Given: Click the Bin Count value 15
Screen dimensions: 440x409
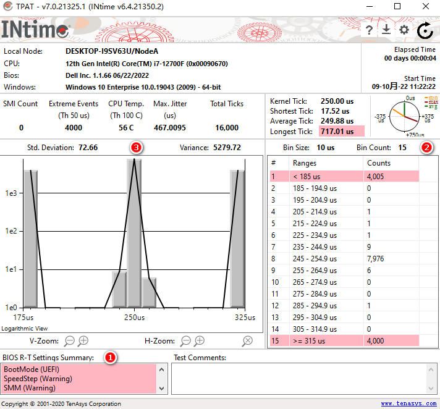Looking at the screenshot, I should coord(402,148).
